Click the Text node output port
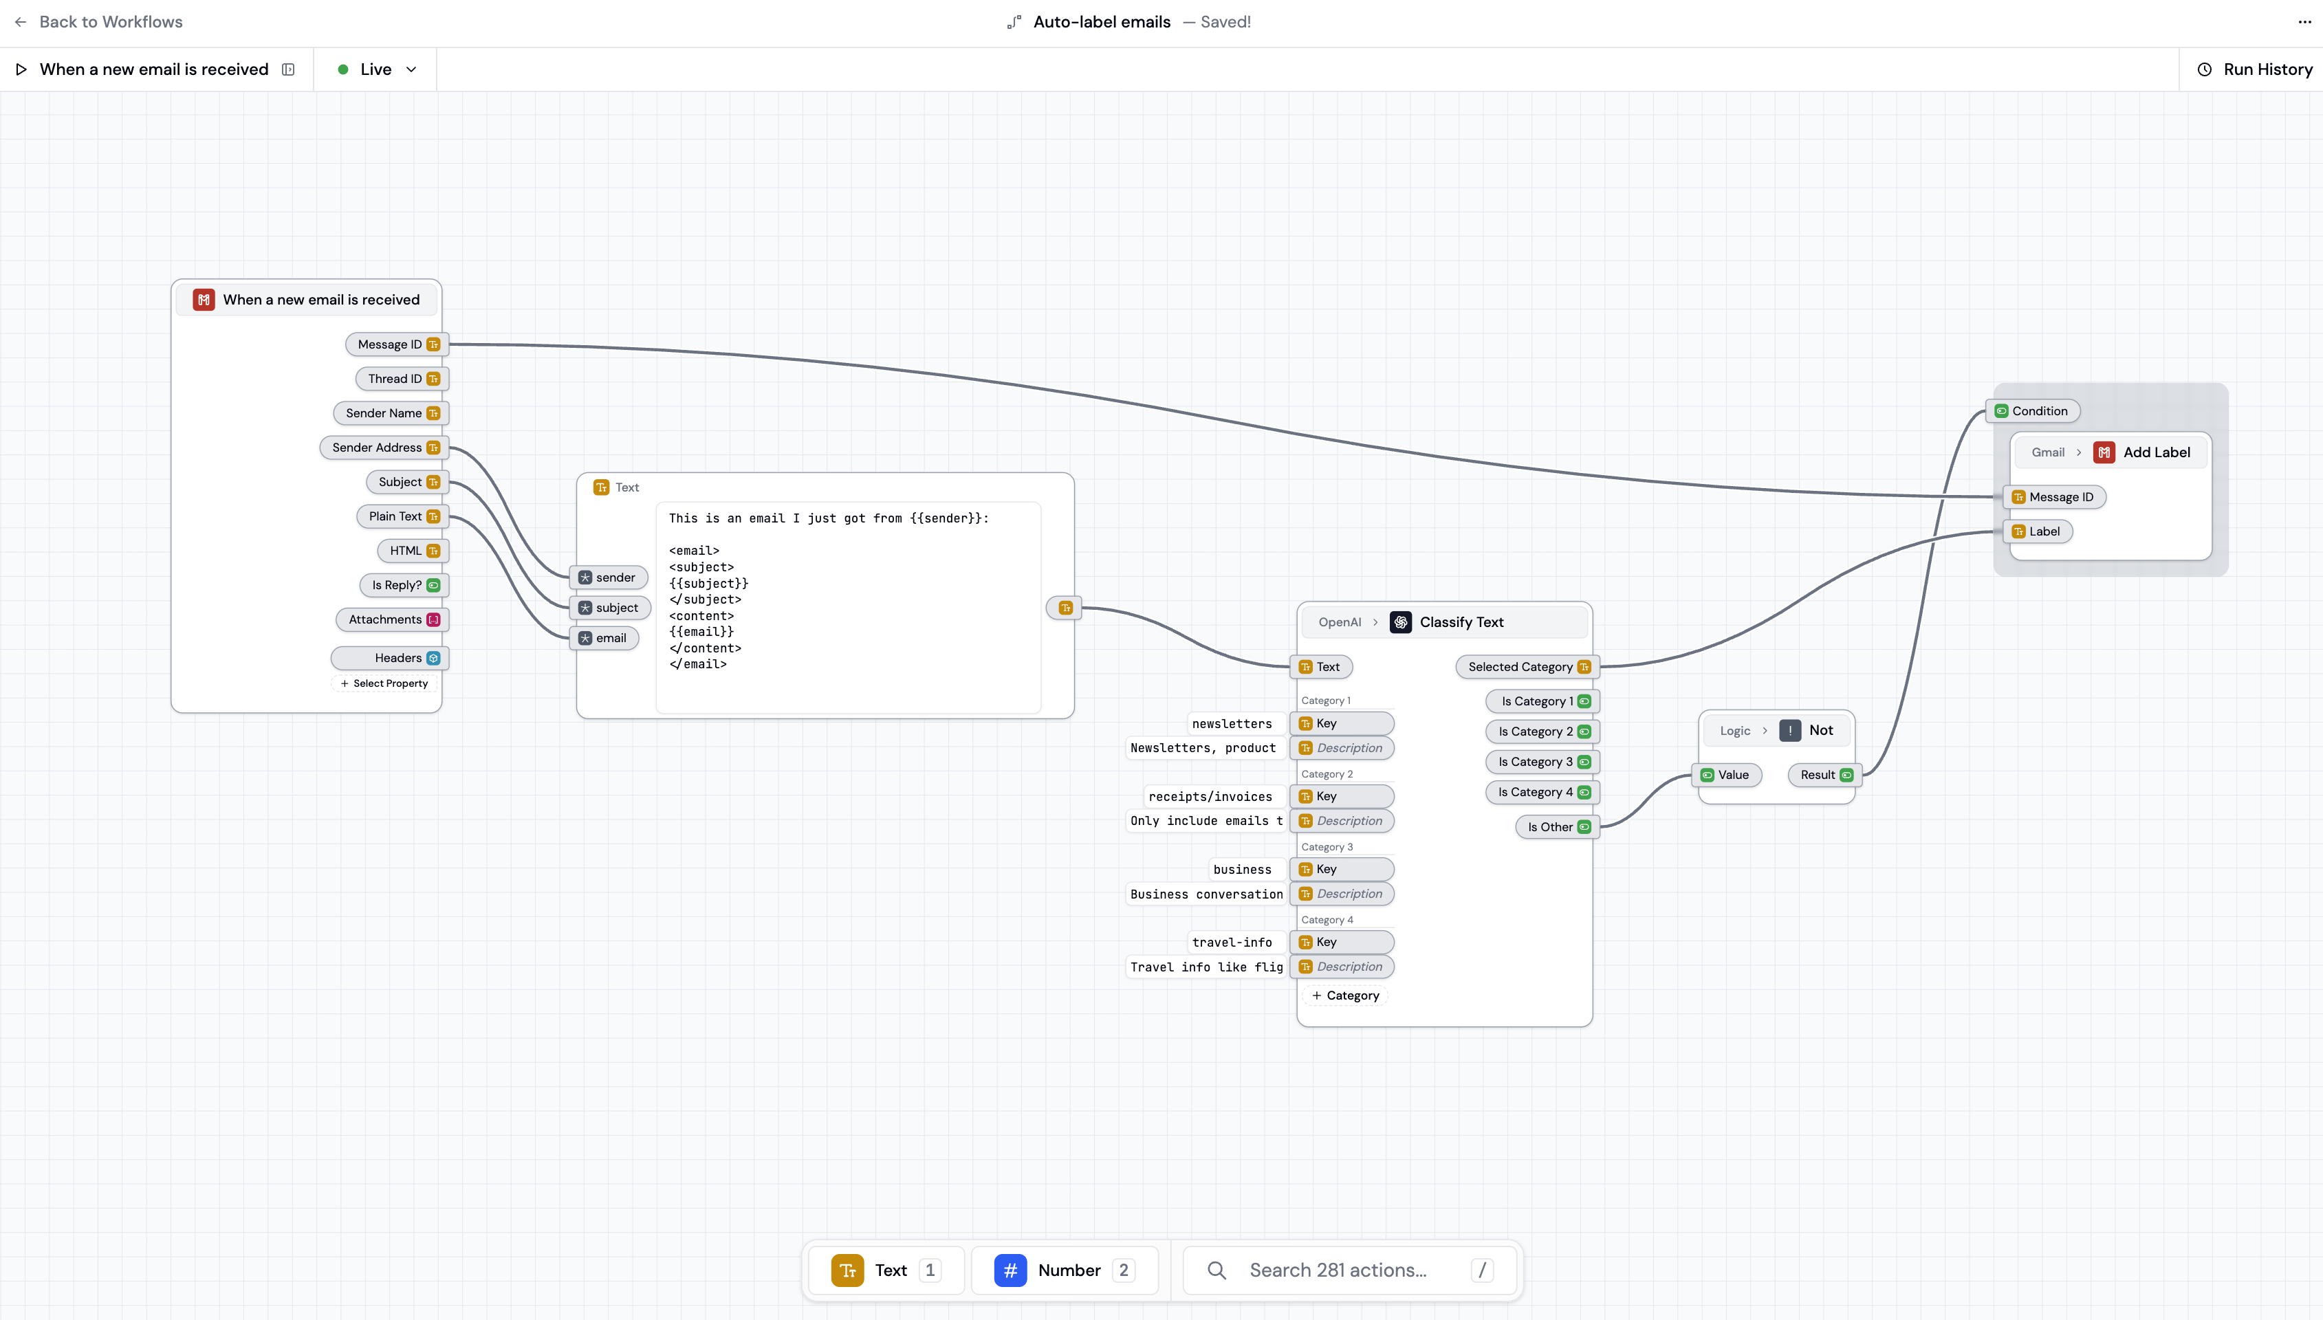This screenshot has width=2323, height=1320. point(1065,608)
